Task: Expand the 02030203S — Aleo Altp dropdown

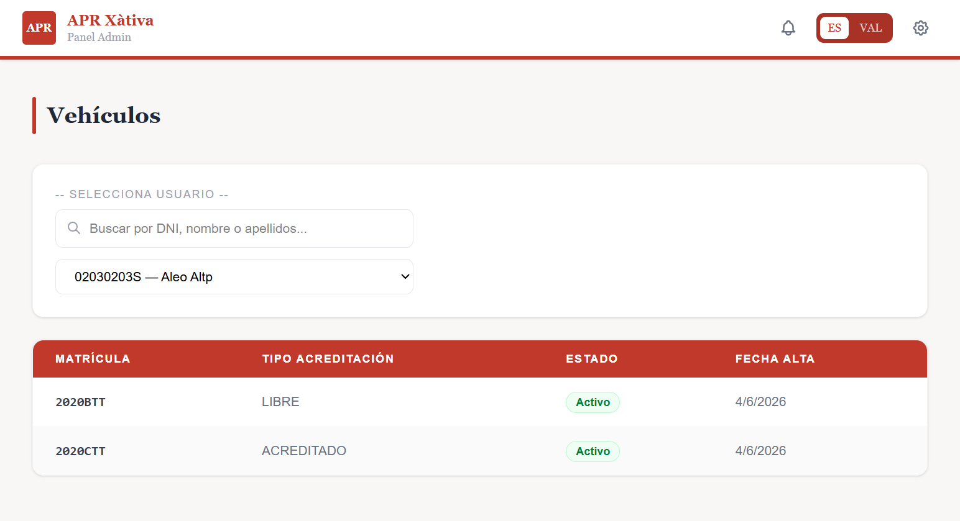Action: pos(234,277)
